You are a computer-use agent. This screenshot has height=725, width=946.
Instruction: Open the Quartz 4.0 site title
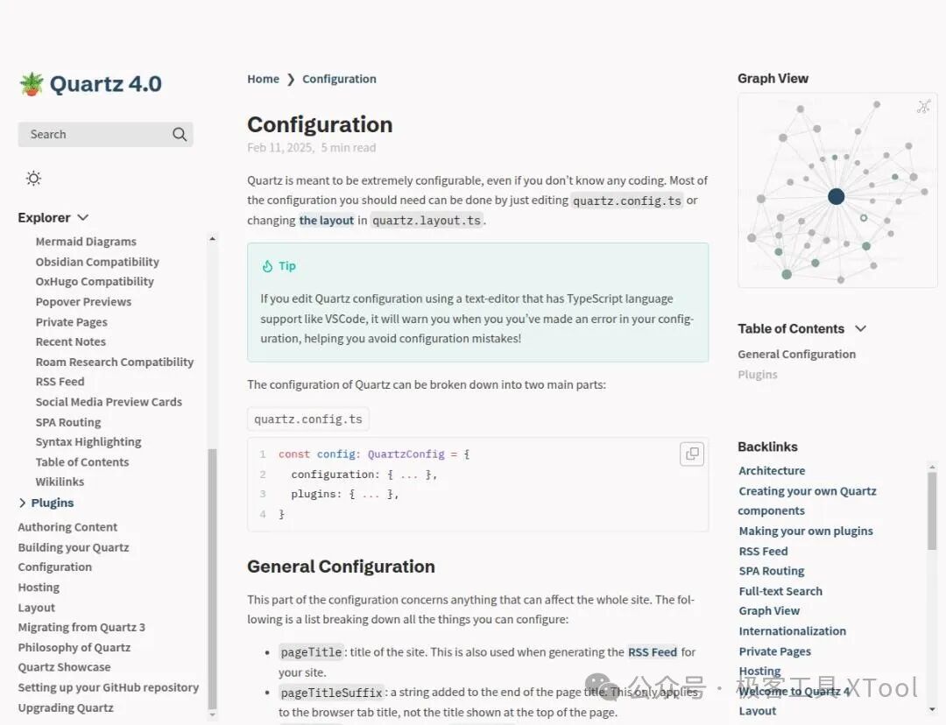[106, 83]
